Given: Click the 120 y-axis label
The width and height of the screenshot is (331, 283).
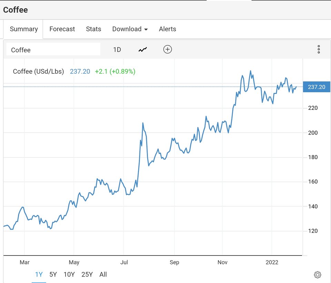Looking at the screenshot, I should [313, 231].
